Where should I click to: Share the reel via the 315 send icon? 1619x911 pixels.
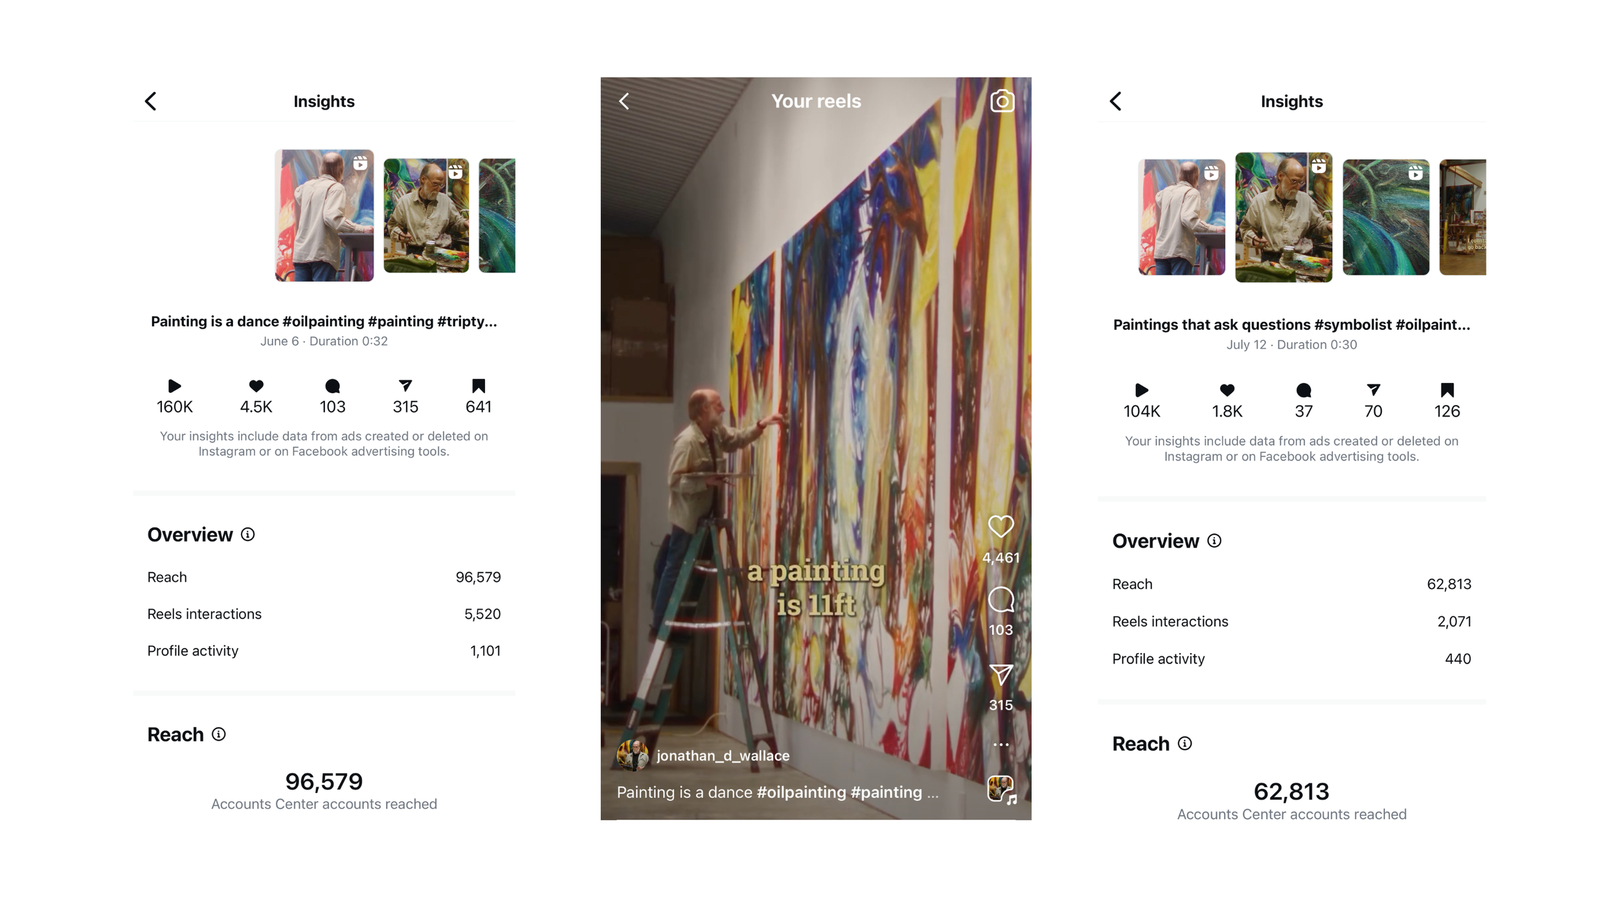[x=1001, y=675]
